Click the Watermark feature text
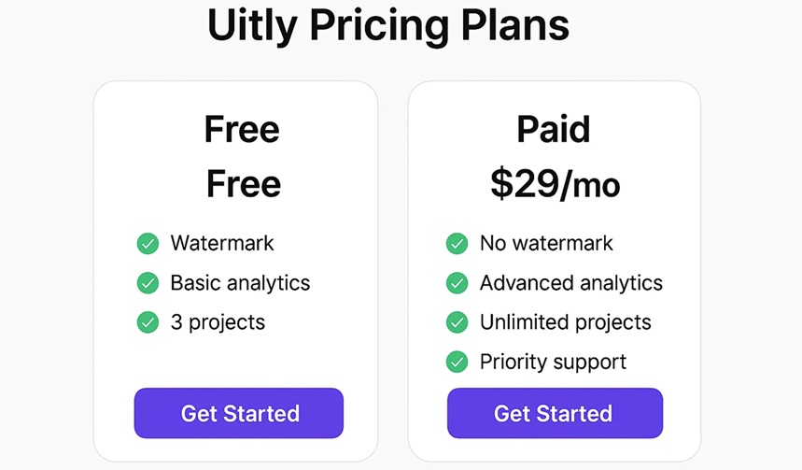 click(x=222, y=243)
